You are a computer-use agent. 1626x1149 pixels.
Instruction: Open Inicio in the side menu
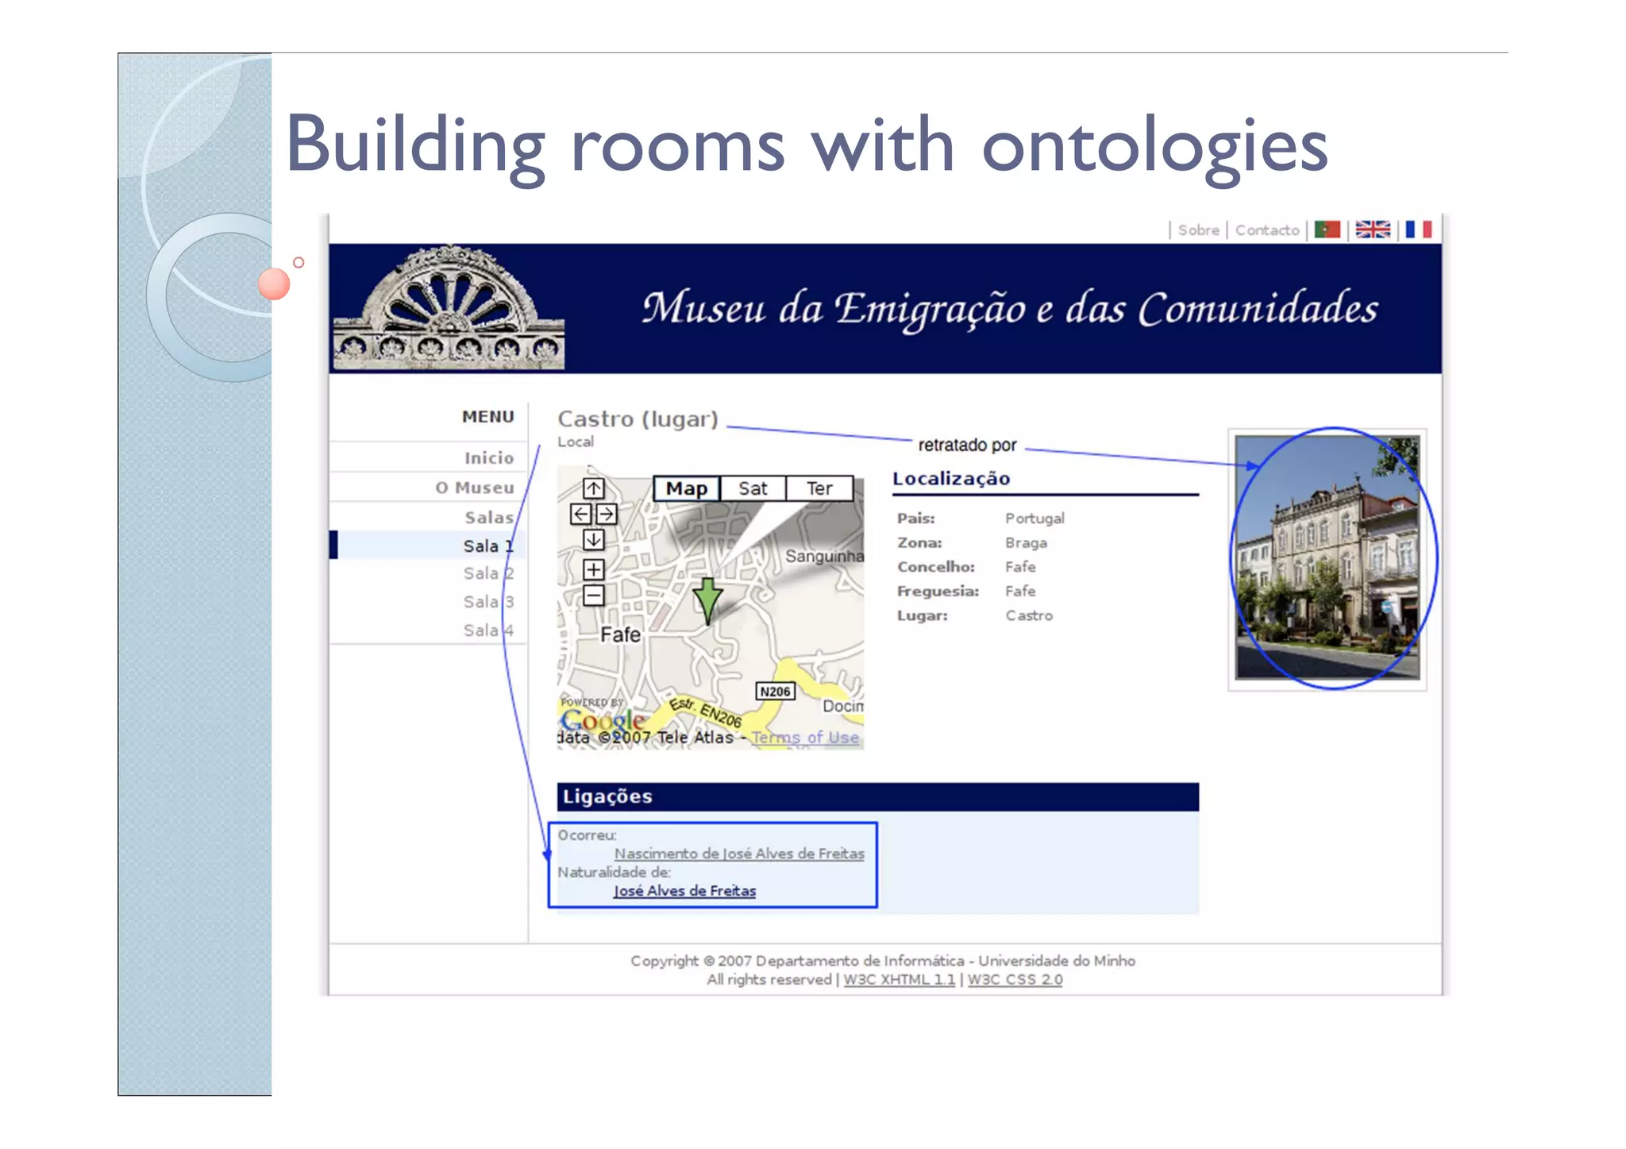click(x=489, y=457)
